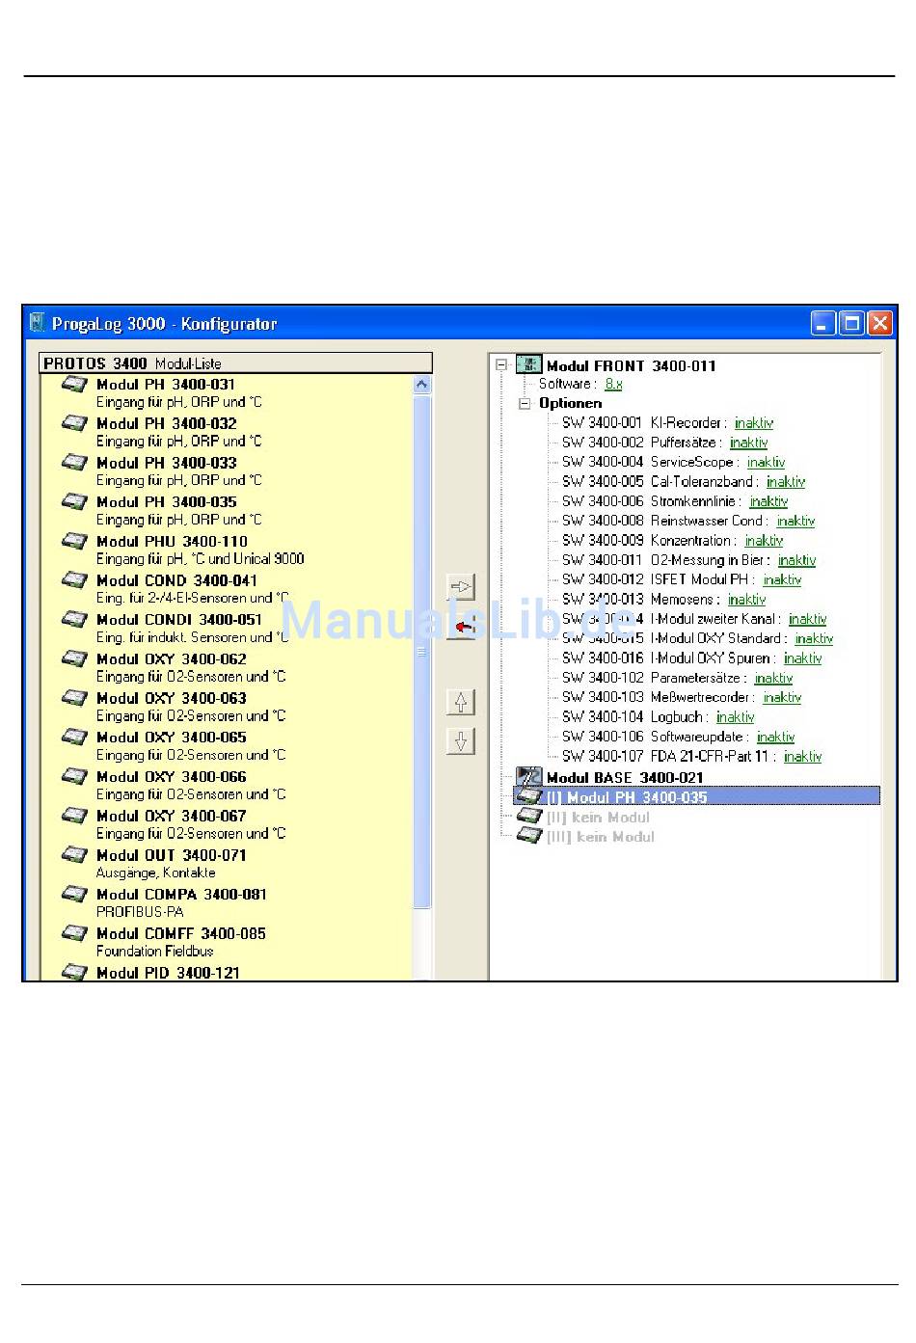Activate the I-Modul OXY Standard inaktiv link
Screen dimensions: 916x1343
click(x=814, y=638)
